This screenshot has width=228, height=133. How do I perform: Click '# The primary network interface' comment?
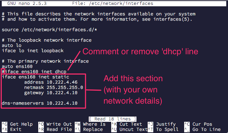pyautogui.click(x=45, y=61)
